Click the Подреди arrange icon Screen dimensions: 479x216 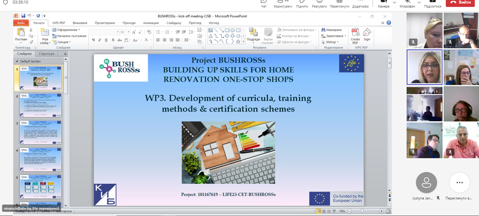(x=253, y=32)
